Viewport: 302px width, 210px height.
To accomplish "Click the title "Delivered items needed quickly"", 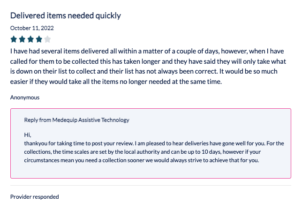I will 66,15.
